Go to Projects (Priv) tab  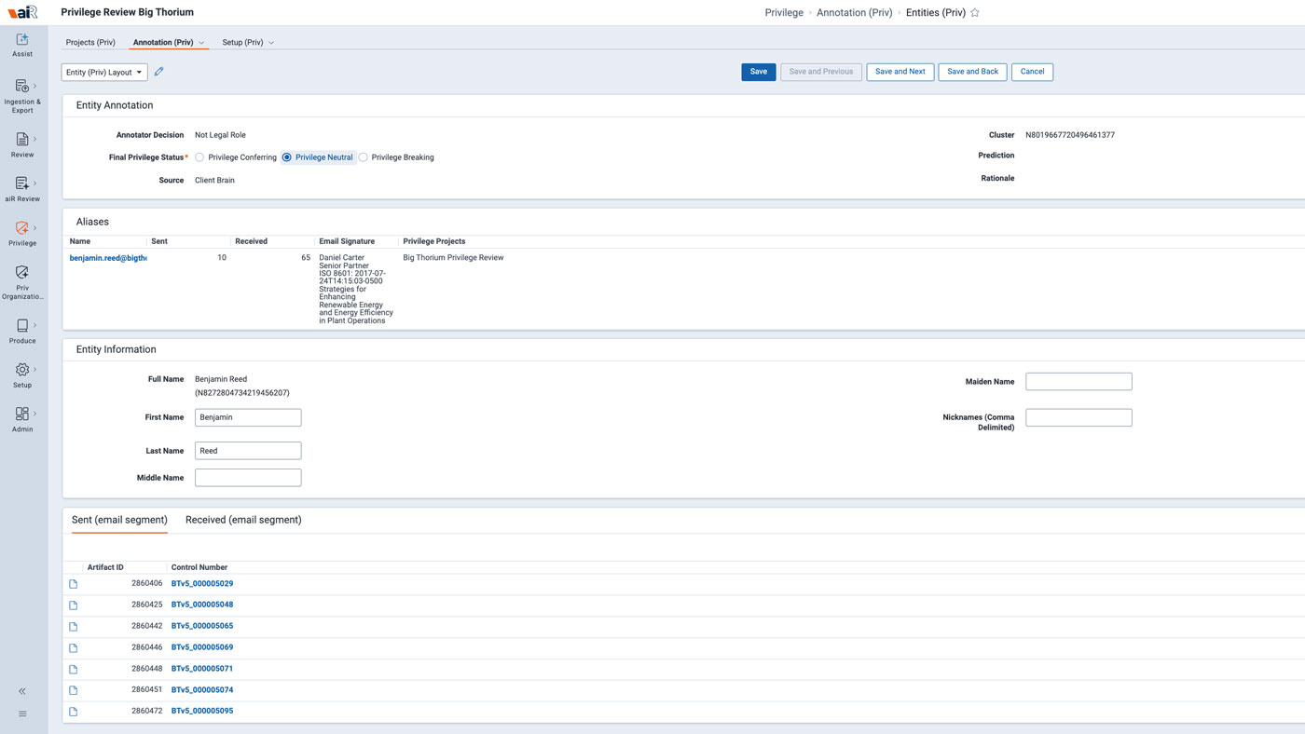click(90, 43)
